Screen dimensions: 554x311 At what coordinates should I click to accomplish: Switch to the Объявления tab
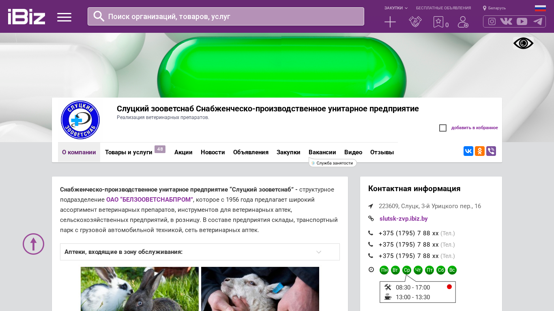pos(251,152)
